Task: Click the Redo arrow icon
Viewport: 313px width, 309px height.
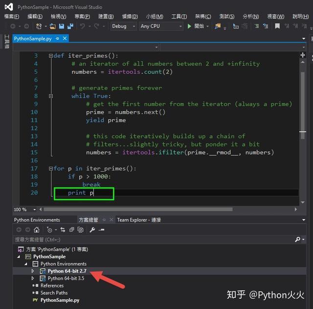Action: point(97,26)
